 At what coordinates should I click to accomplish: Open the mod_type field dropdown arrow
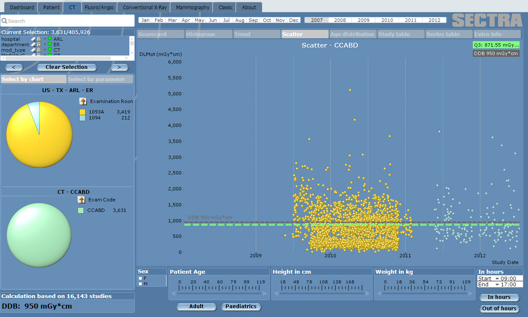point(45,50)
